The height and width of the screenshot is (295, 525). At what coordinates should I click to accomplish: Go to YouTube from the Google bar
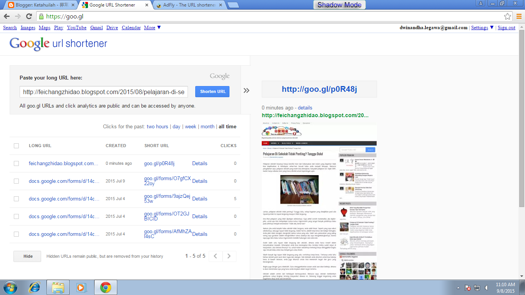(x=76, y=28)
